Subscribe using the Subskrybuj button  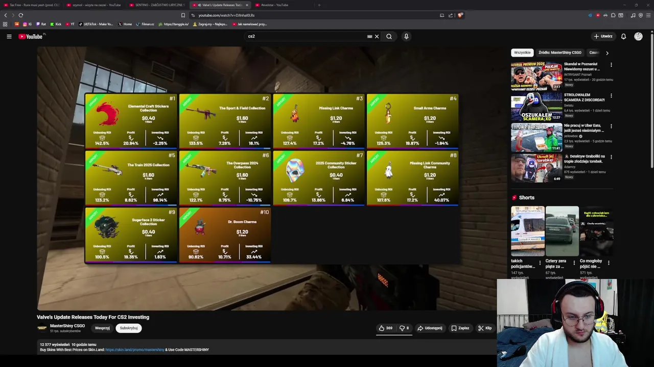coord(129,328)
